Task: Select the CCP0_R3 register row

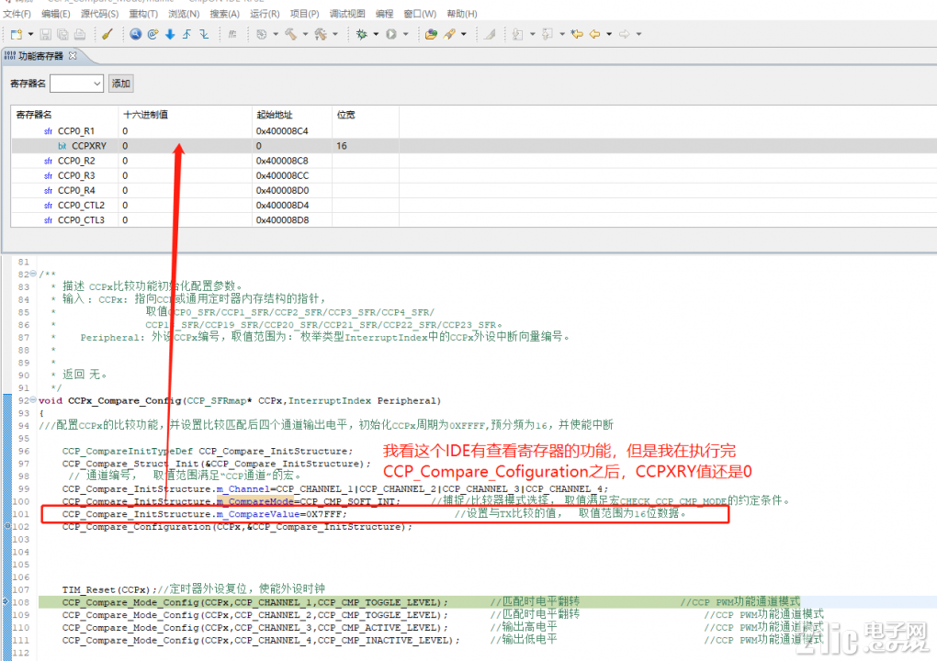Action: (474, 175)
